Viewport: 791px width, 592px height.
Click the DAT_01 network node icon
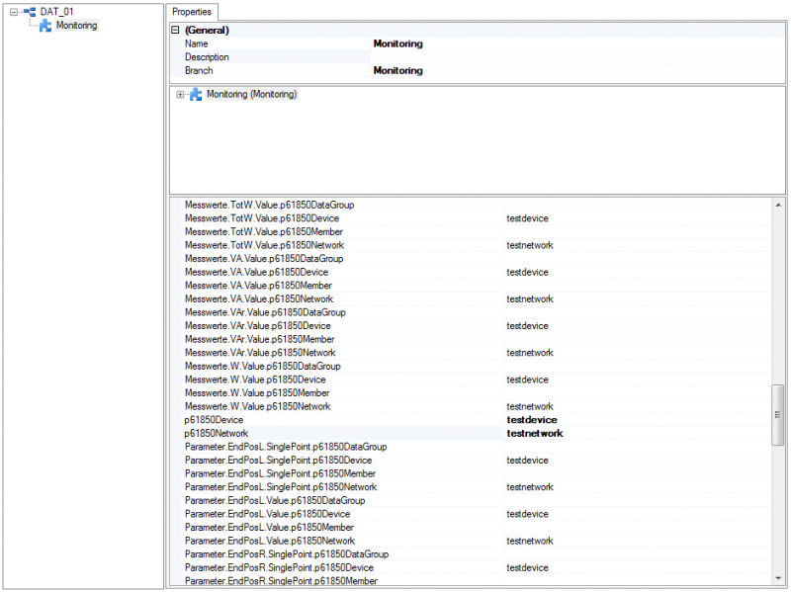30,12
